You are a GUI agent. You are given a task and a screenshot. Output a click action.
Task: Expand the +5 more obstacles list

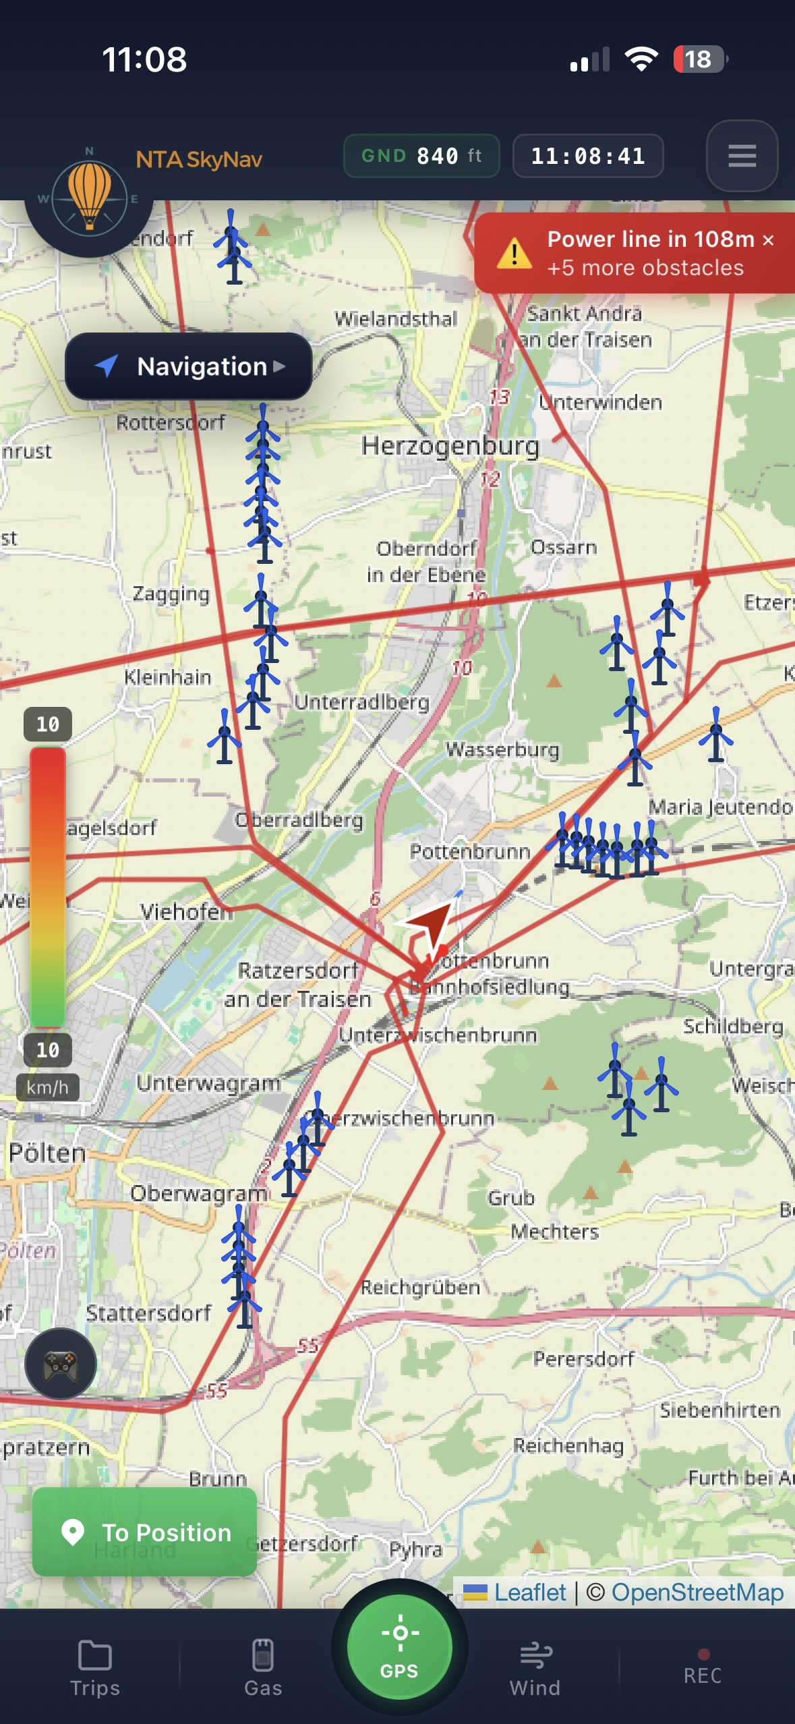645,268
